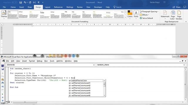Toggle the AutoSave switch

point(14,2)
